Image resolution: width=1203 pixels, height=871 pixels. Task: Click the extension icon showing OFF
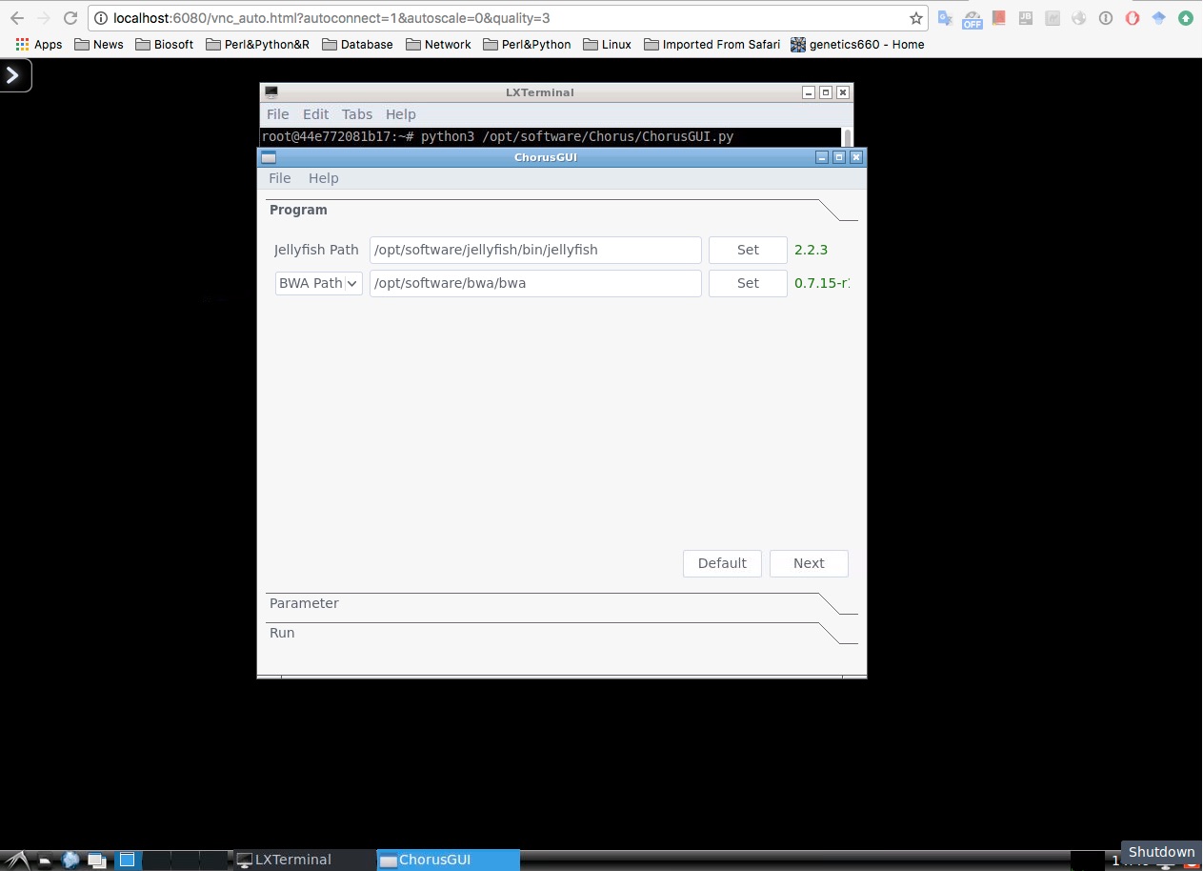972,19
